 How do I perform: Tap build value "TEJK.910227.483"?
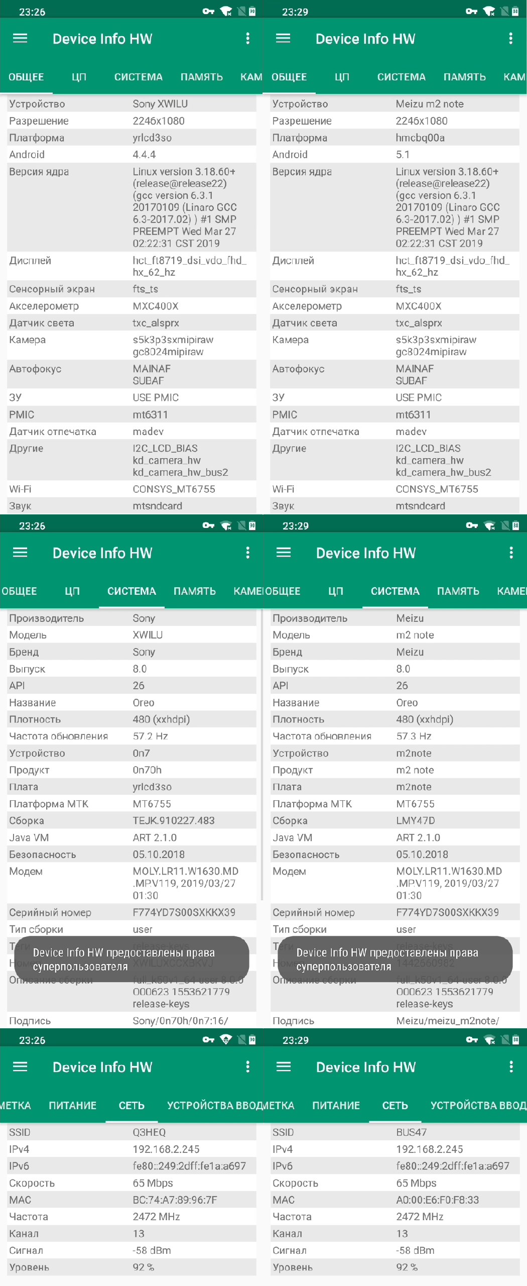tap(174, 820)
